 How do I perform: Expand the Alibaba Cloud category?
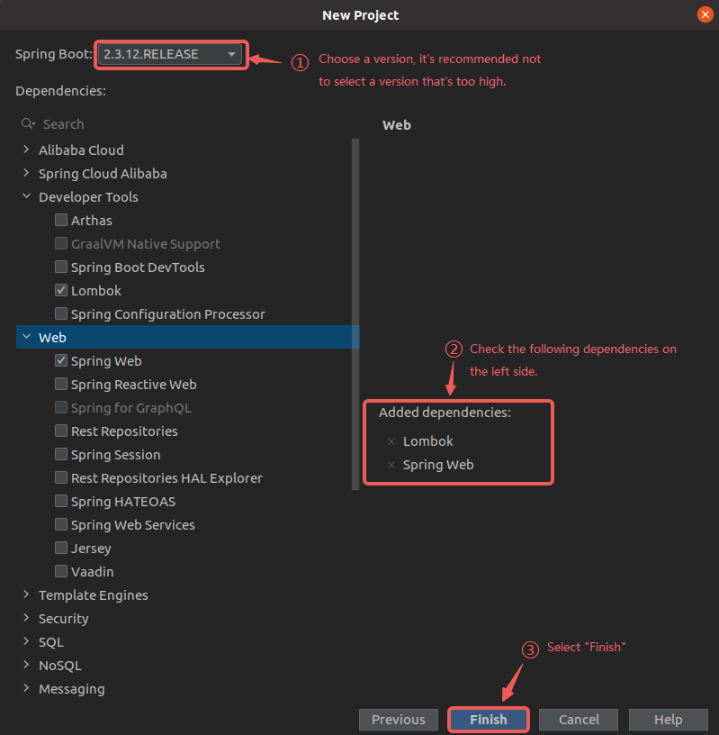click(26, 150)
